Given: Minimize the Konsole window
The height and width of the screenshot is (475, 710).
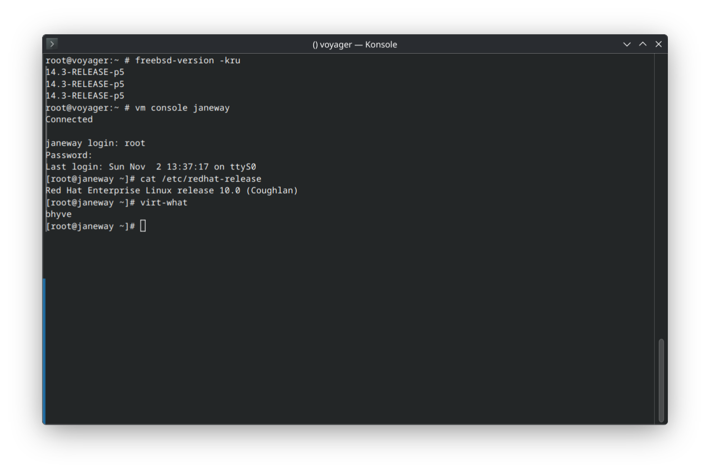Looking at the screenshot, I should 626,44.
